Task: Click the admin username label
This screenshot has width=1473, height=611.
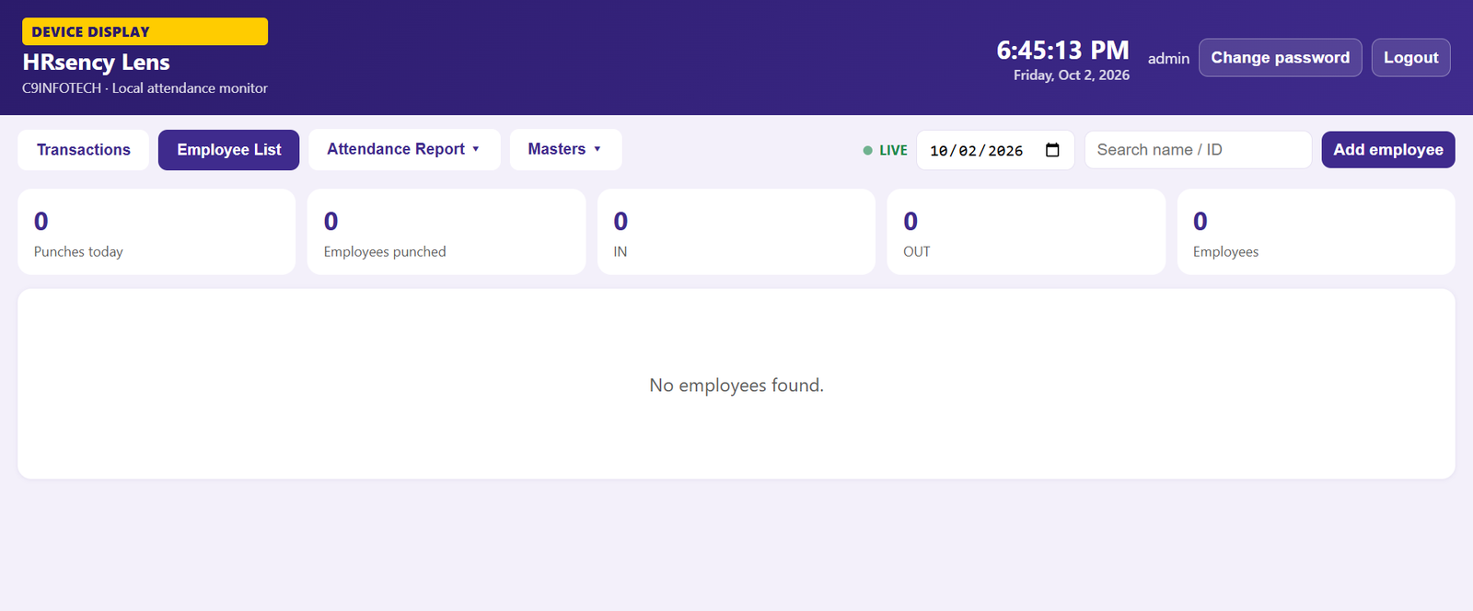Action: click(1168, 59)
